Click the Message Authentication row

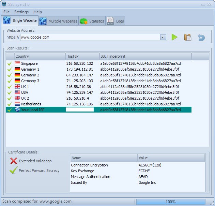point(138,177)
